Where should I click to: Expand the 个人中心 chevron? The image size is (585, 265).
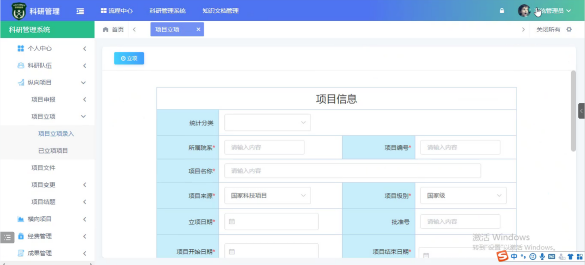84,49
